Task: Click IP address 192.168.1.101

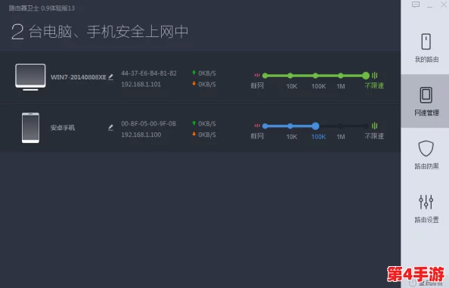Action: click(x=141, y=85)
